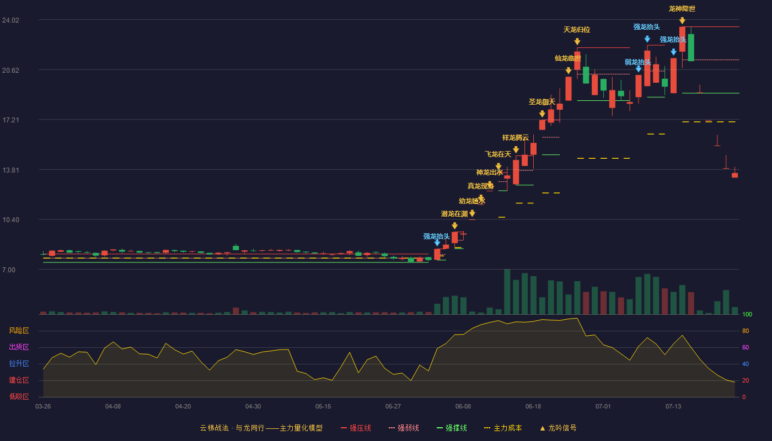Select the 07-13 date label

click(x=673, y=406)
